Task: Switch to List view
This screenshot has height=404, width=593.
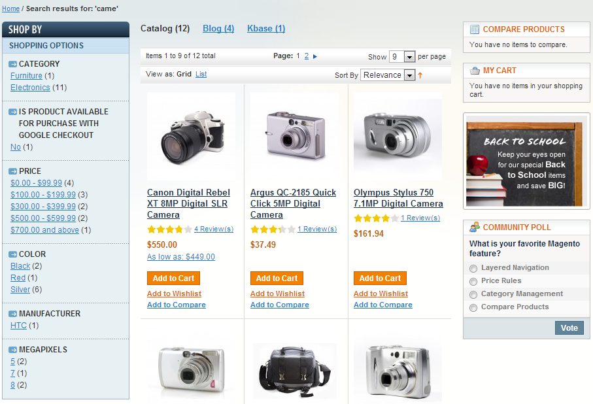Action: (x=201, y=74)
